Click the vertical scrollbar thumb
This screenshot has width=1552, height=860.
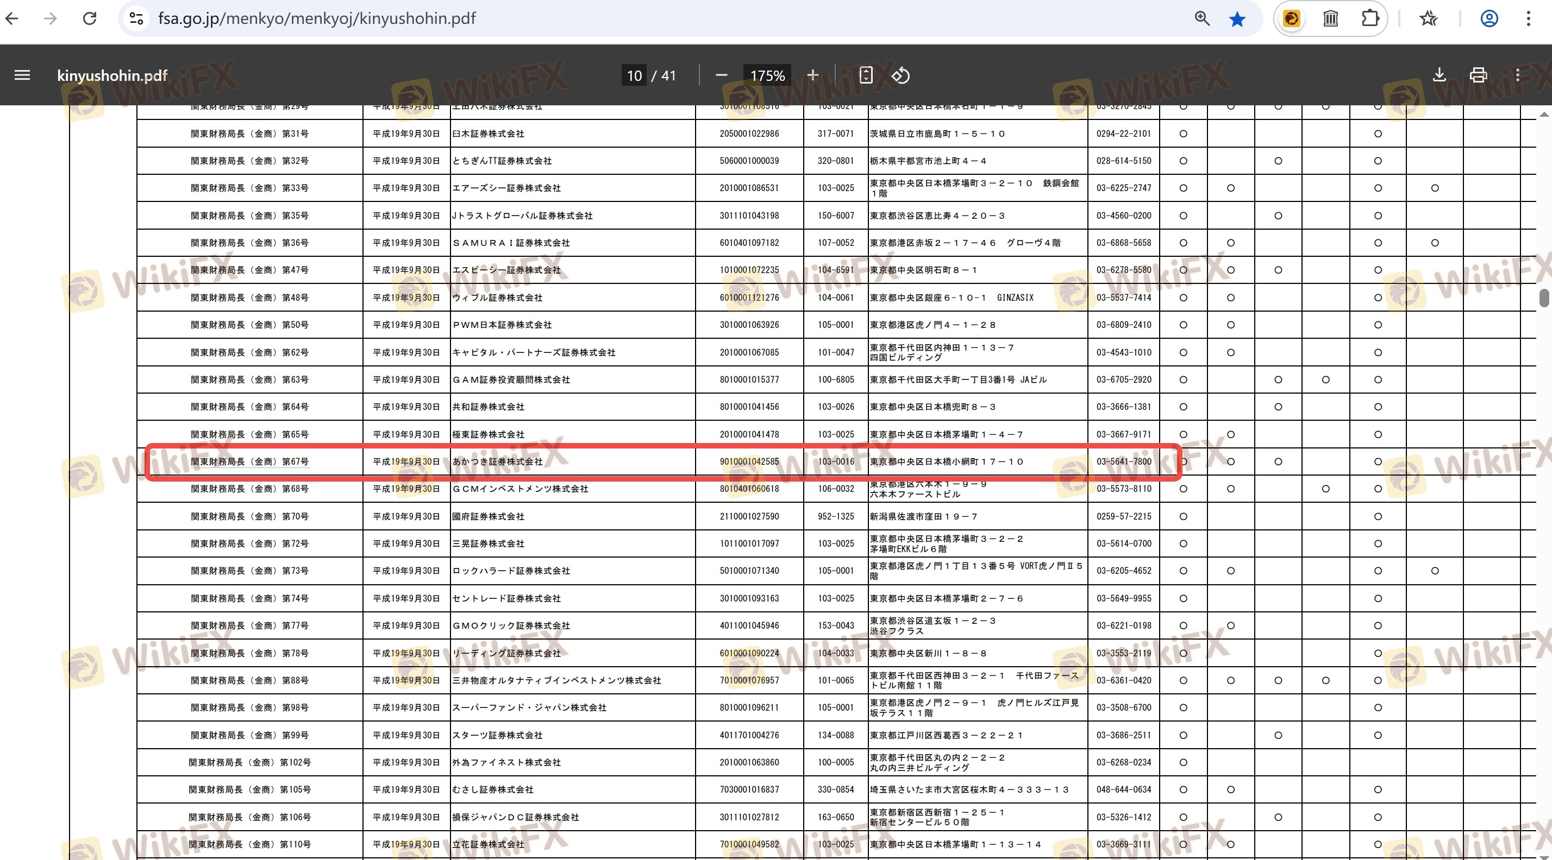click(1544, 298)
